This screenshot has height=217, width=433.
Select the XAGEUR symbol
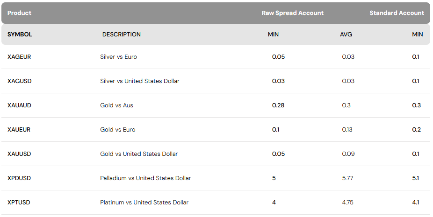point(19,57)
